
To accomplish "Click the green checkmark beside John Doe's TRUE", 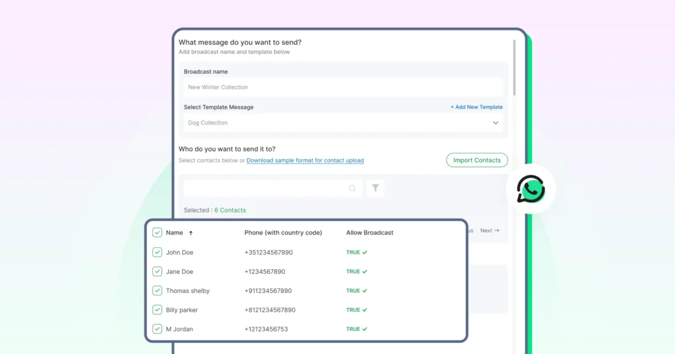I will (x=365, y=253).
